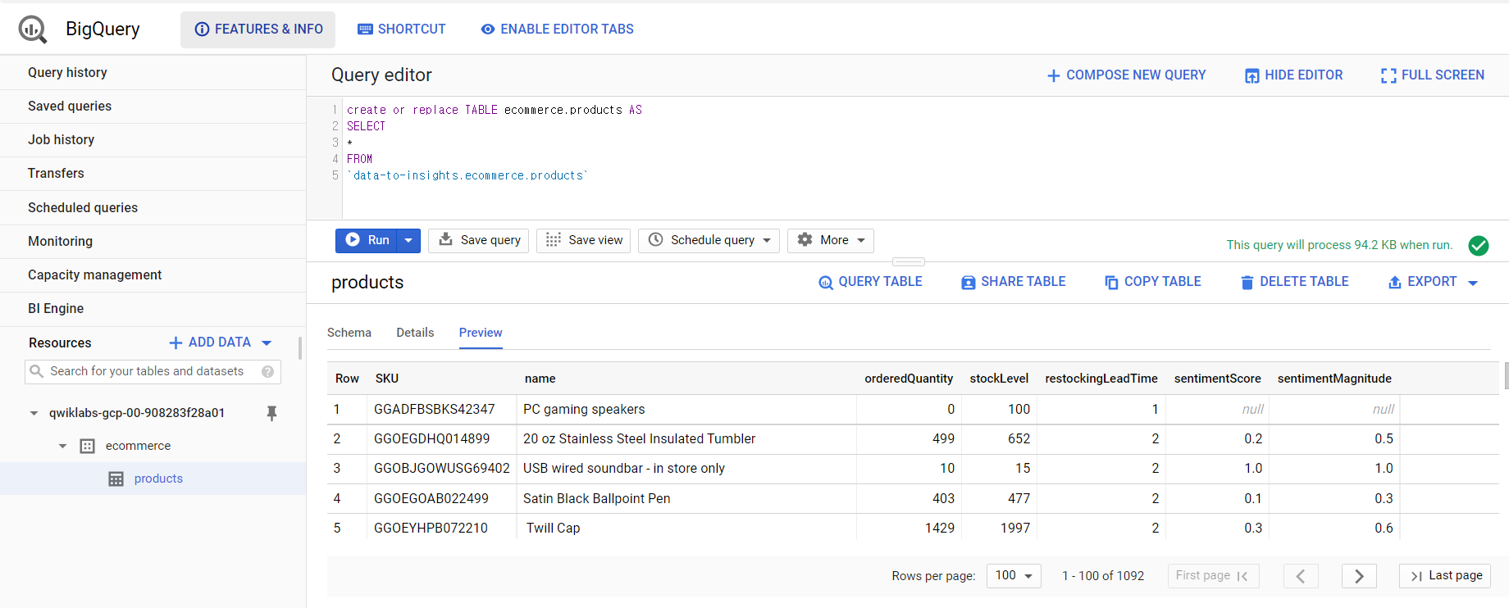Open the EXPORT menu
The image size is (1509, 608).
click(1433, 282)
